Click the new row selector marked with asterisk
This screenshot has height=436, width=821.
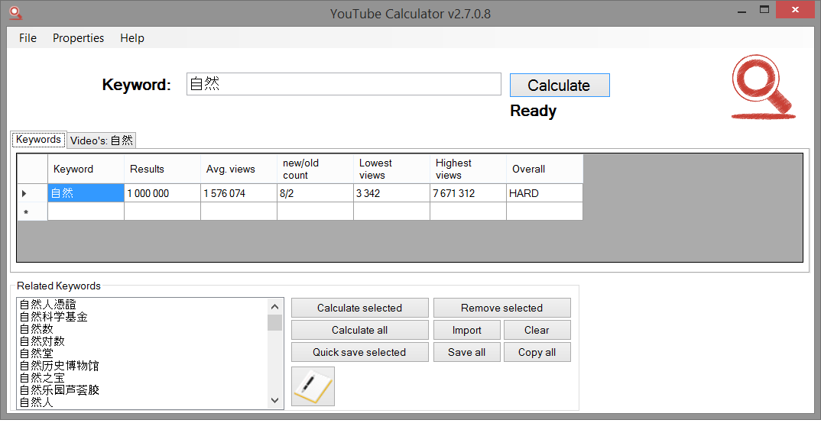click(32, 212)
